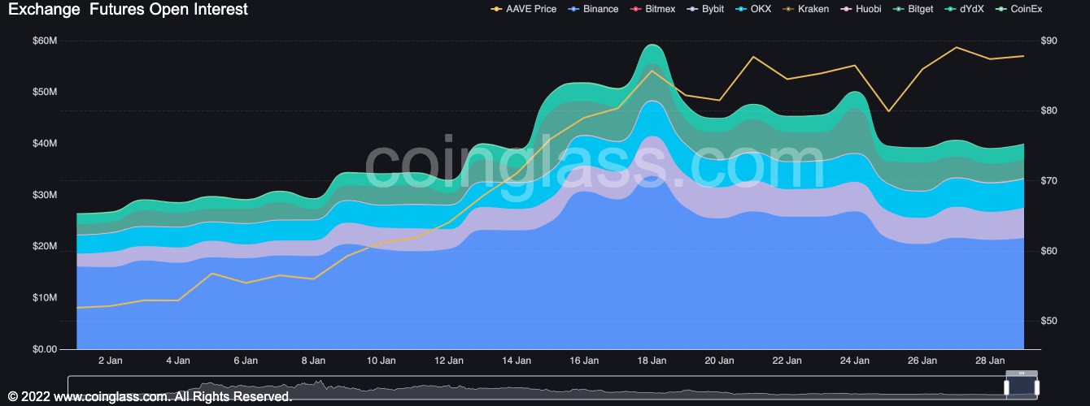Screen dimensions: 1090x406
Task: Click right handle of the time range slider
Action: point(1039,387)
